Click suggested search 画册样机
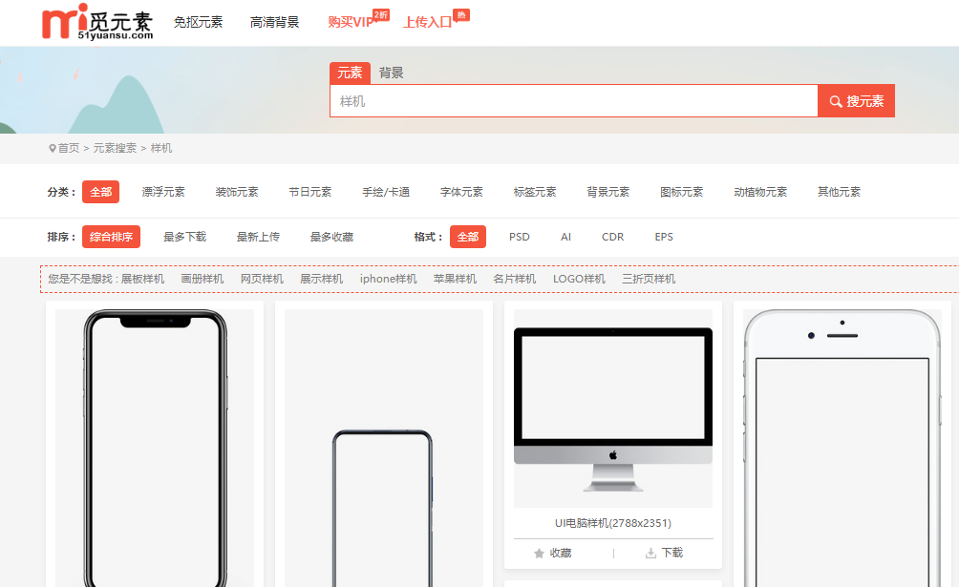 pyautogui.click(x=202, y=279)
